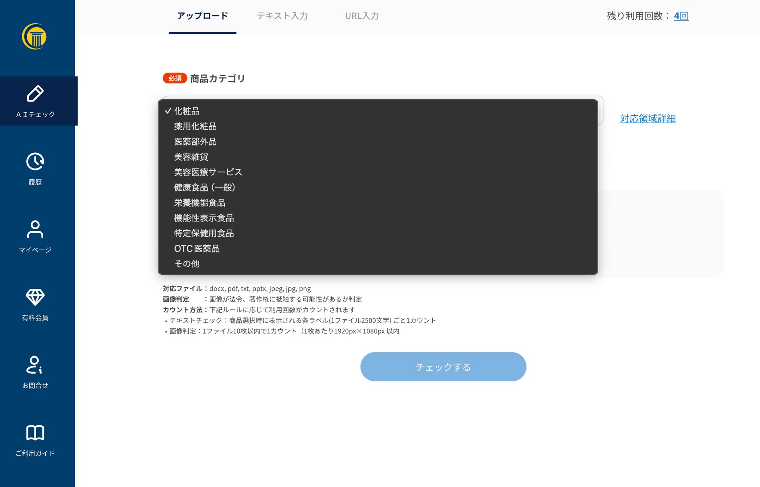The height and width of the screenshot is (487, 760).
Task: Choose 医薬部外品 from category list
Action: tap(195, 142)
